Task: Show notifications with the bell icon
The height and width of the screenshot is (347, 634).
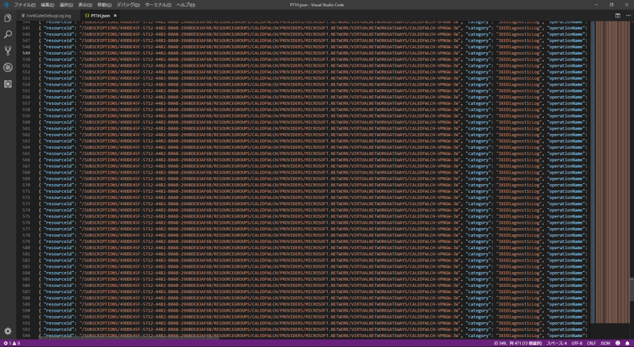Action: [627, 343]
